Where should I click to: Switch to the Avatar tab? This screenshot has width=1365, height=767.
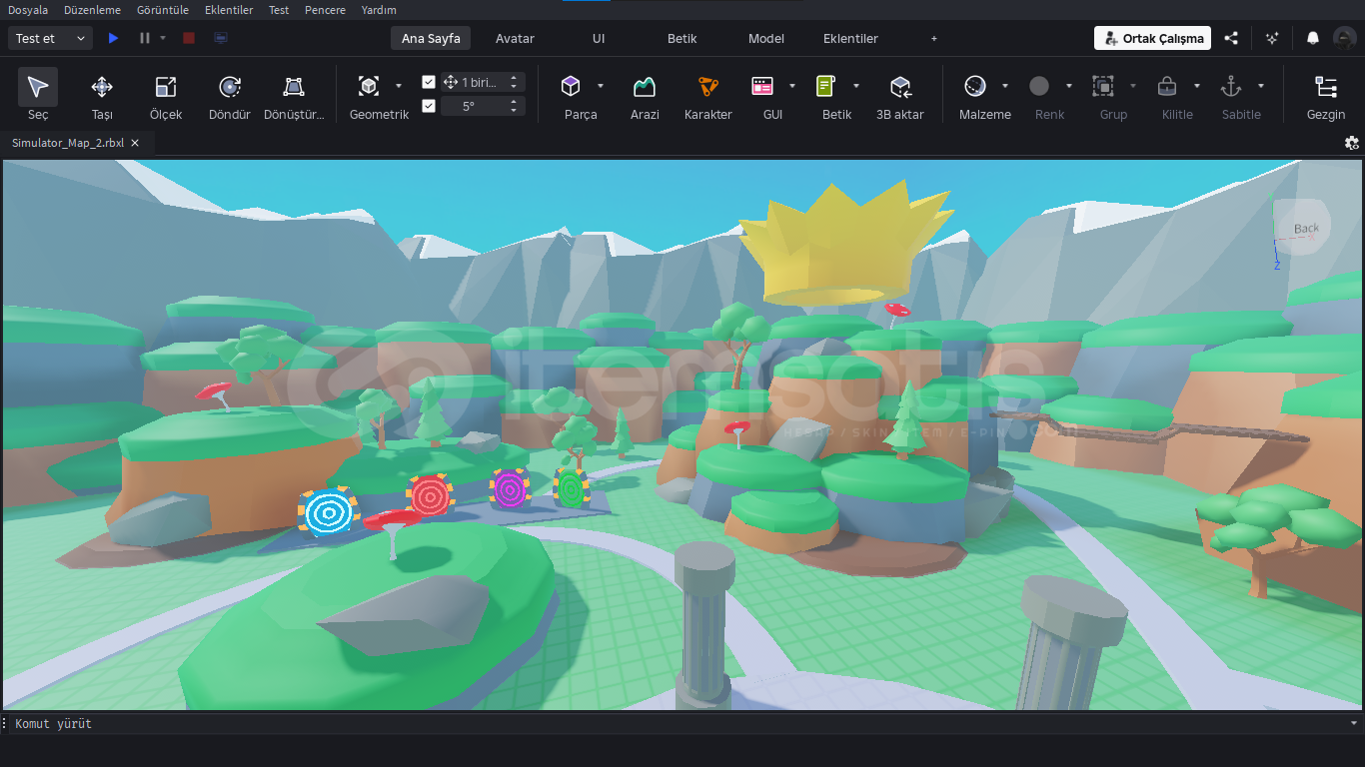(515, 38)
